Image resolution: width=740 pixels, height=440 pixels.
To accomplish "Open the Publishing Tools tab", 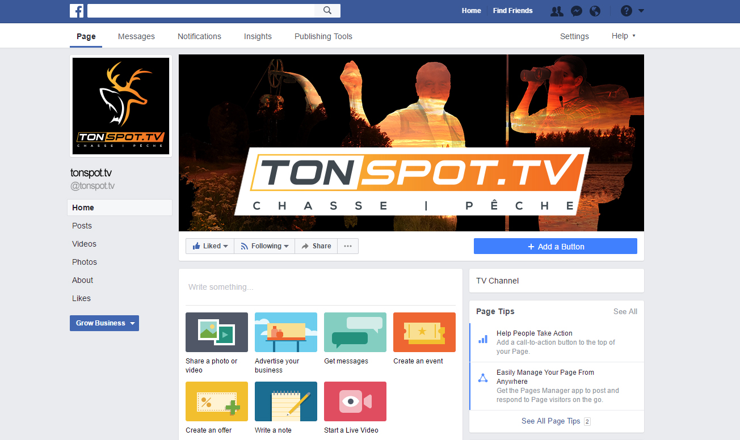I will coord(323,36).
